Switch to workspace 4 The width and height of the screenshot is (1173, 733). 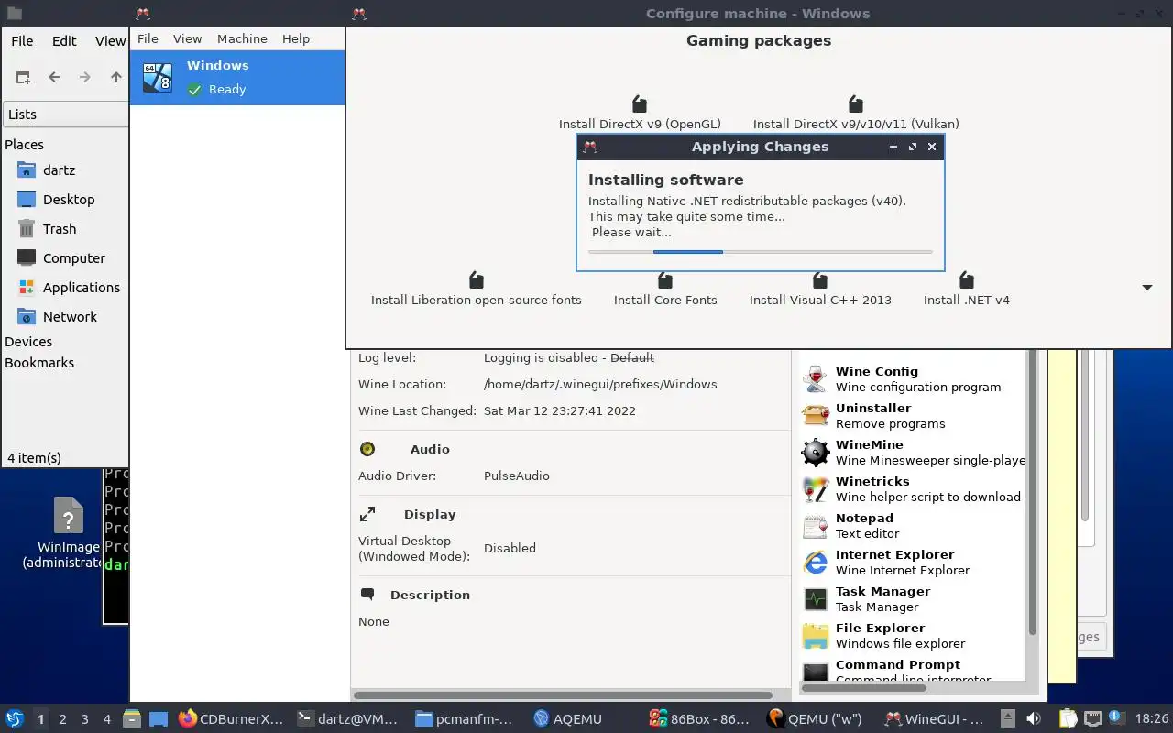[107, 719]
